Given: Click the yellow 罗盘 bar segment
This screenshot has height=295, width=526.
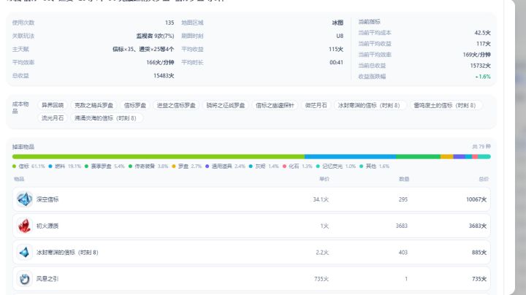Looking at the screenshot, I should [x=447, y=156].
